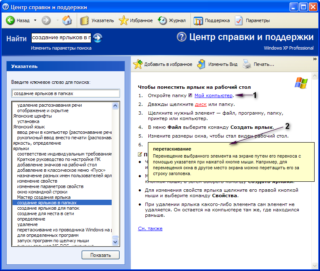
Task: Select index entry создание для места в сети
Action: click(x=45, y=213)
